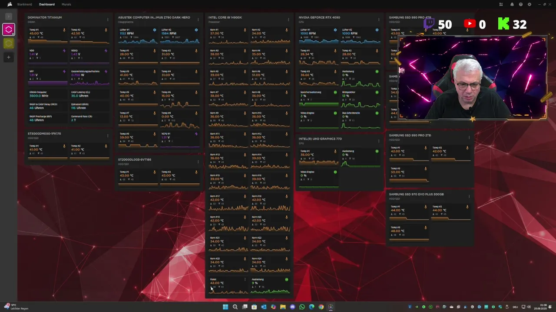This screenshot has width=556, height=312.
Task: Select motherboard Temp #9 59.00 °C tile
Action: (138, 140)
